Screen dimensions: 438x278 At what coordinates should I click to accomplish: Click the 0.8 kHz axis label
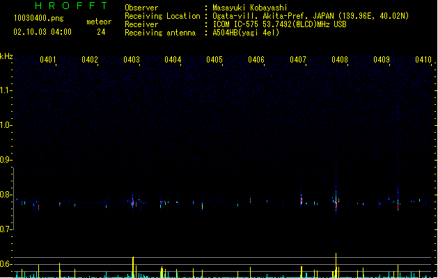tap(6, 195)
